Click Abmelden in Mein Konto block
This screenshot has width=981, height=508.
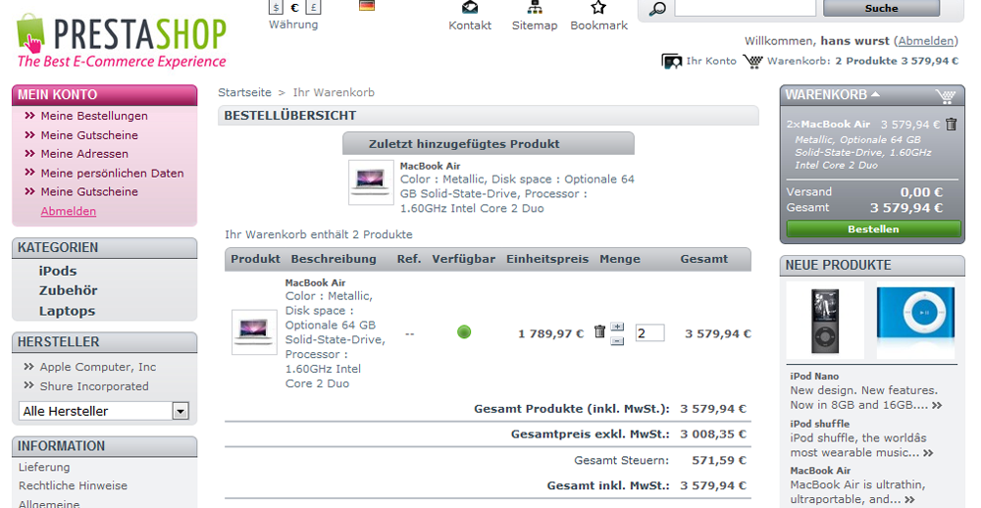69,211
